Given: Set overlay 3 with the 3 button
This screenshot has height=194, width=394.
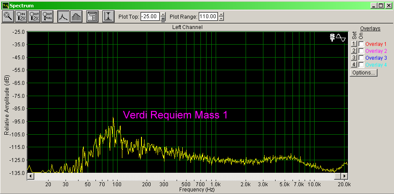Looking at the screenshot, I should [x=354, y=58].
